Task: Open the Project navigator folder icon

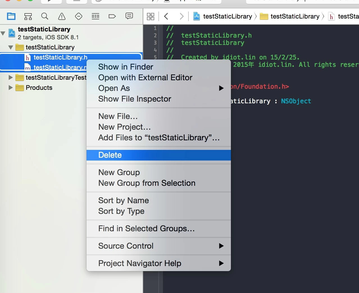Action: pyautogui.click(x=11, y=16)
